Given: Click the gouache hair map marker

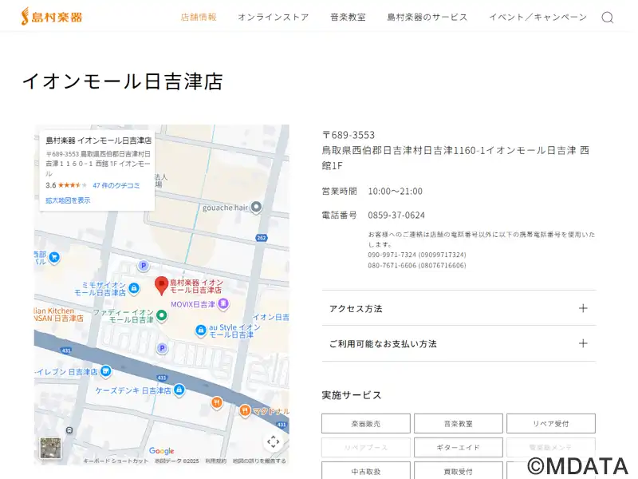Looking at the screenshot, I should (256, 208).
